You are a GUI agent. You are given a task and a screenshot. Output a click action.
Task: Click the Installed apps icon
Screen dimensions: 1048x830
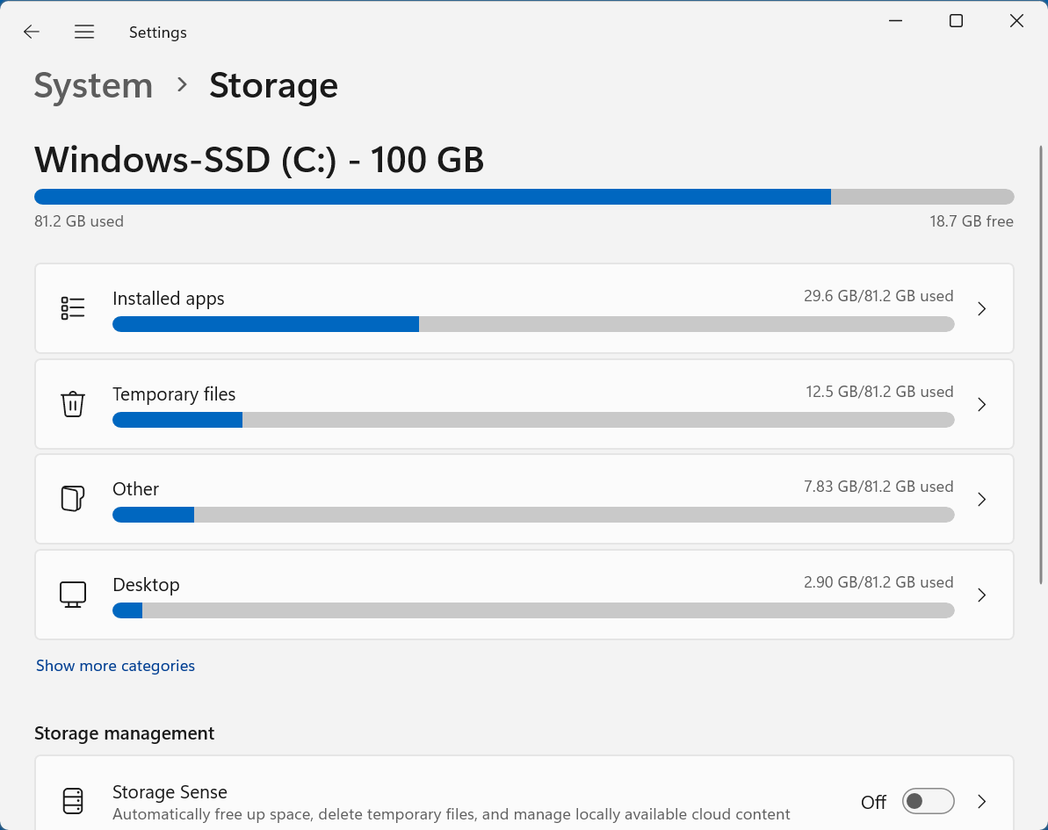coord(73,307)
